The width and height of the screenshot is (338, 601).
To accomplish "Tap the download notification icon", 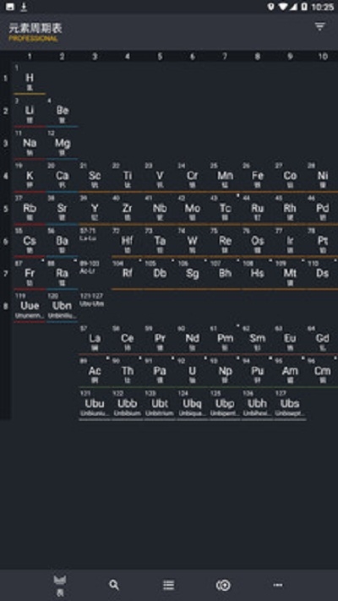I will pos(24,7).
